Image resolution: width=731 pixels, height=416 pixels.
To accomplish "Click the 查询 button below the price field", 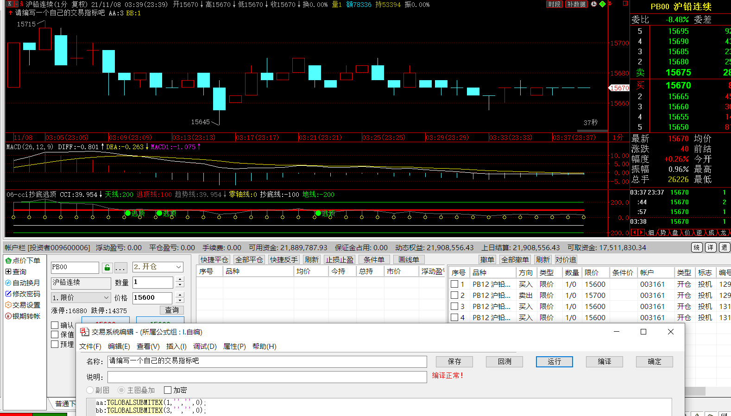I will [172, 310].
